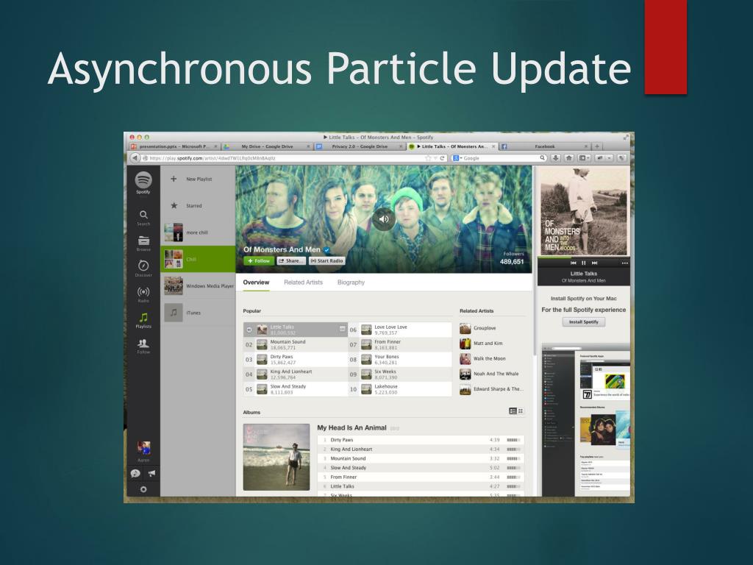
Task: Open Search in the Spotify sidebar
Action: [x=143, y=217]
